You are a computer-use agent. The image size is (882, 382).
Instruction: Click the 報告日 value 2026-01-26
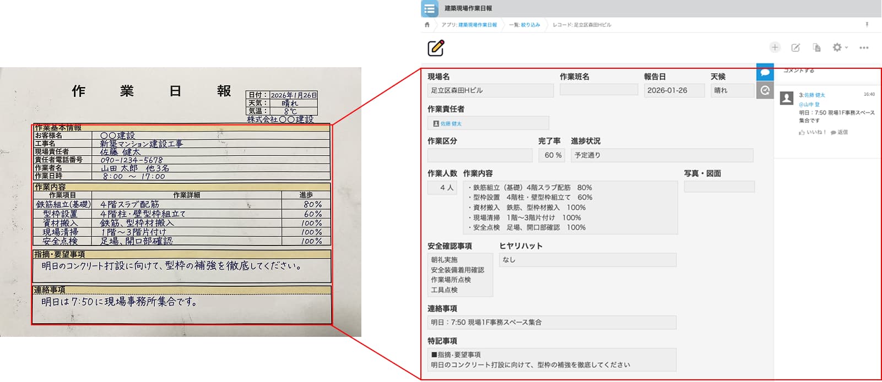pyautogui.click(x=674, y=90)
